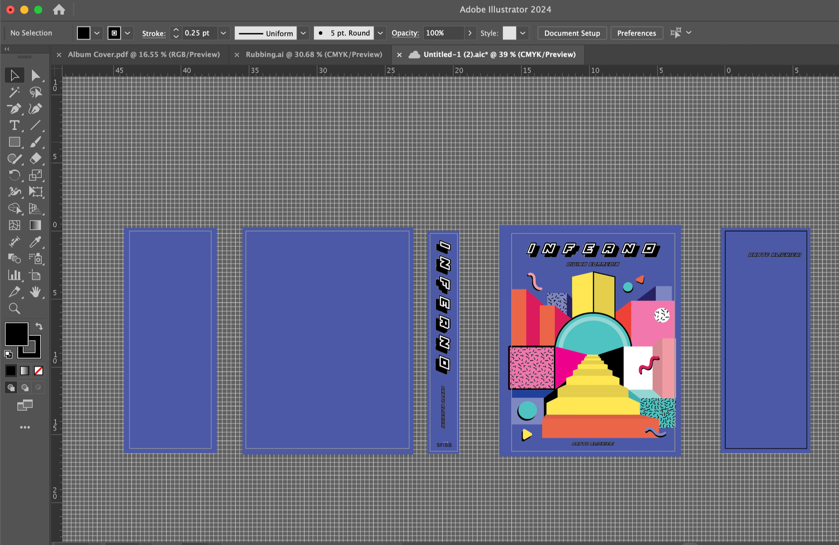The image size is (839, 545).
Task: Swap fill and stroke colors
Action: [38, 326]
